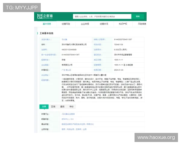Select operating status value 存续
The width and height of the screenshot is (181, 145).
[x=63, y=60]
